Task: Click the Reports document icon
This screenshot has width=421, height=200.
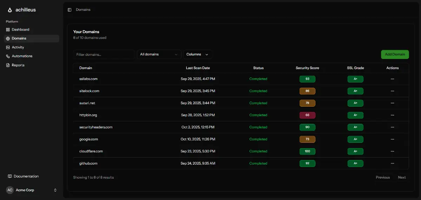Action: pos(8,65)
